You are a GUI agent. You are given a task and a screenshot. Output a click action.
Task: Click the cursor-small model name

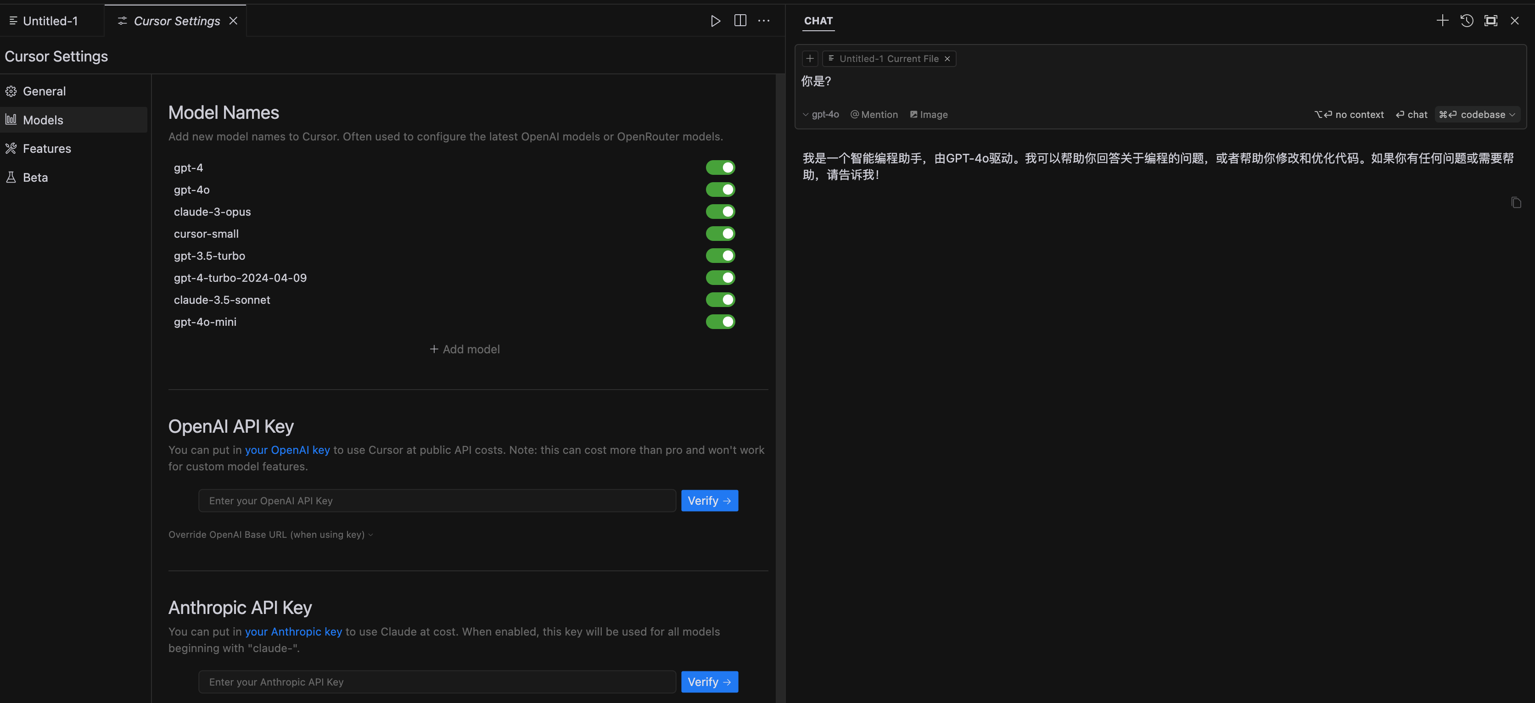(x=206, y=234)
